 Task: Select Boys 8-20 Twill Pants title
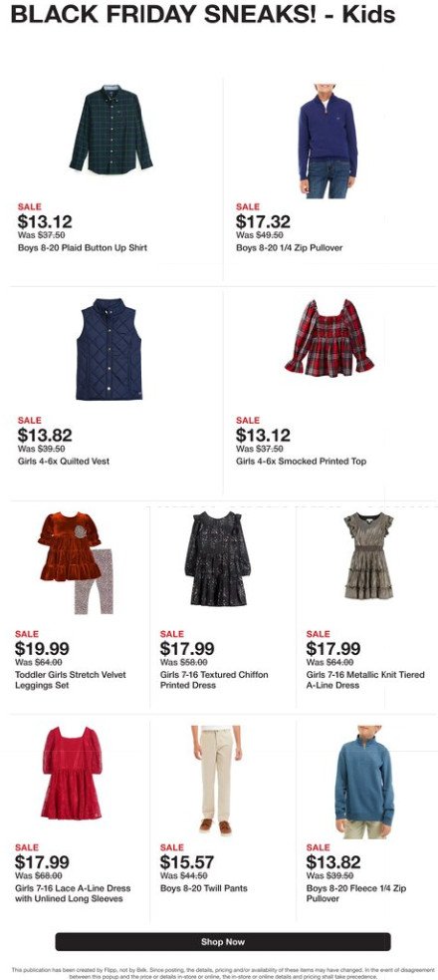click(x=204, y=888)
